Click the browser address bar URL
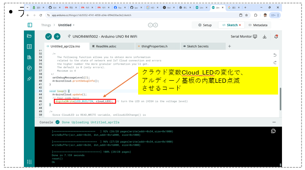 point(91,15)
